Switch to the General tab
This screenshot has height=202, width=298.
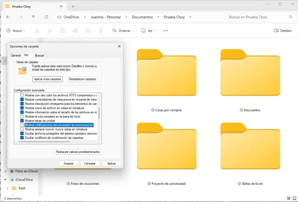(x=16, y=55)
